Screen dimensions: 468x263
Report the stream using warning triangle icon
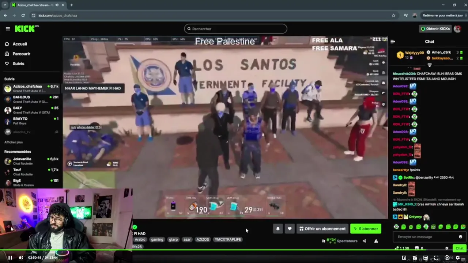(x=376, y=241)
